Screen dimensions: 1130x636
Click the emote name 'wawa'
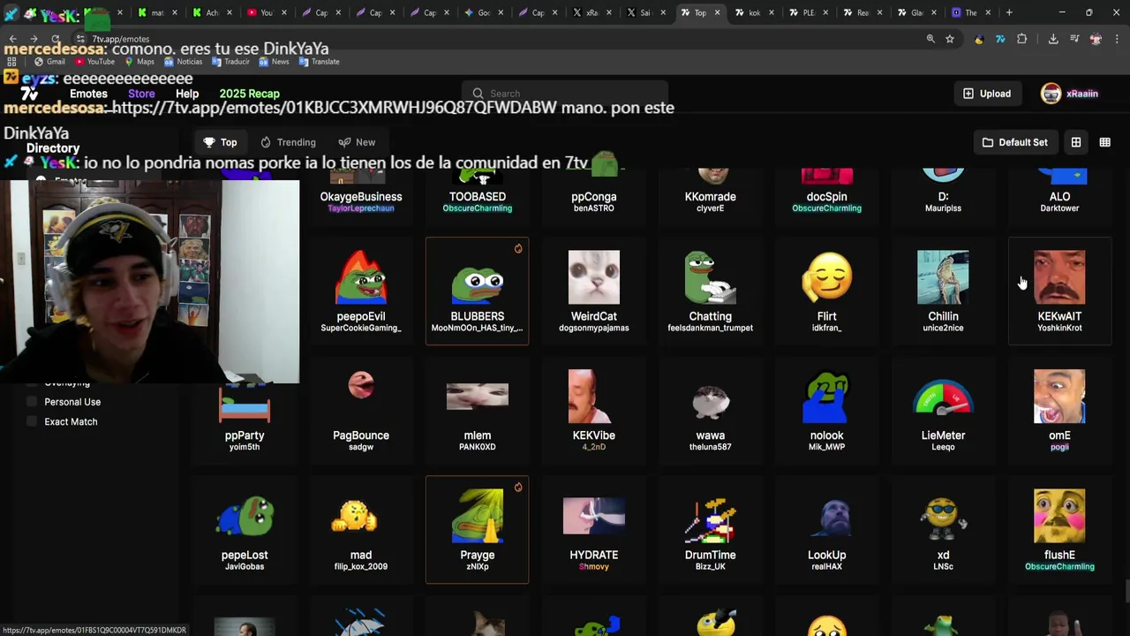(711, 435)
